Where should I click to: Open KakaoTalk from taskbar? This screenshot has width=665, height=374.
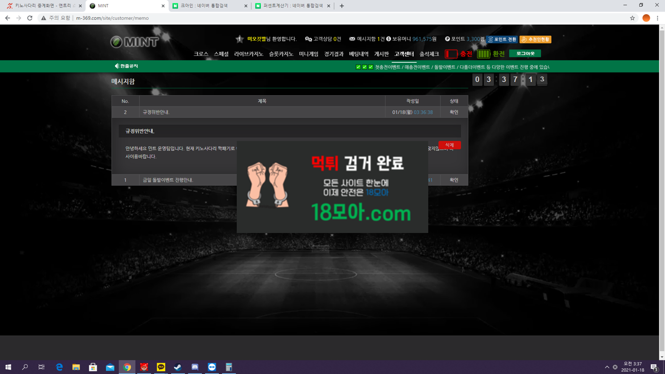(x=161, y=367)
